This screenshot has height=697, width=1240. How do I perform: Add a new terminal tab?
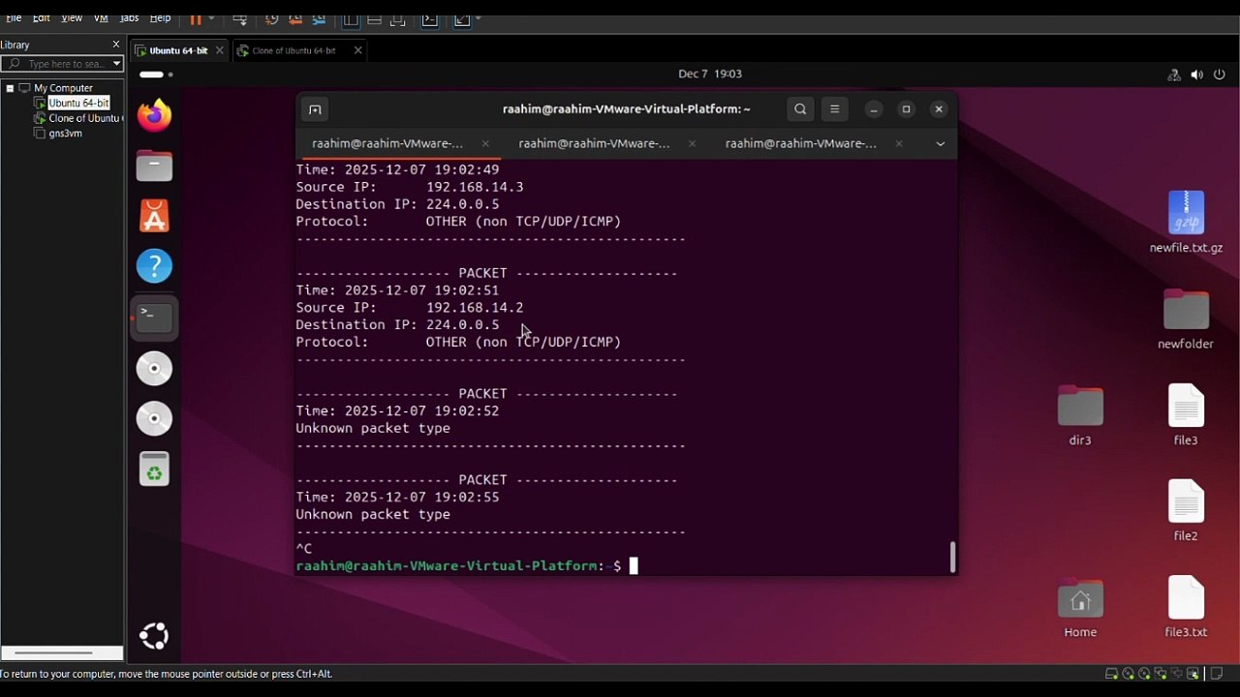(x=315, y=109)
